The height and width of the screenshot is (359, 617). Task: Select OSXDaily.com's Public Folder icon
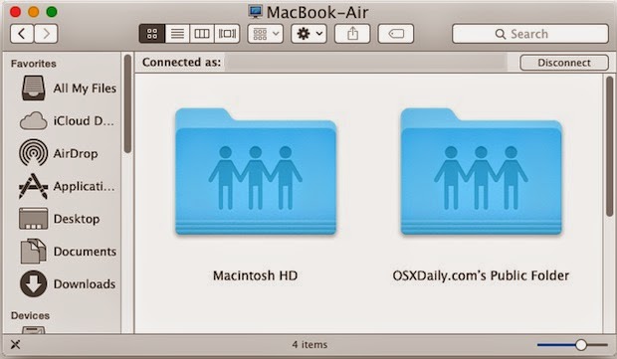point(481,171)
